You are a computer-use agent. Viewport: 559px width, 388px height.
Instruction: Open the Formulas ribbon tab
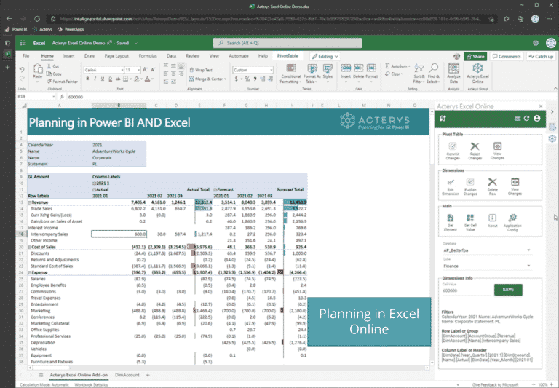click(148, 56)
